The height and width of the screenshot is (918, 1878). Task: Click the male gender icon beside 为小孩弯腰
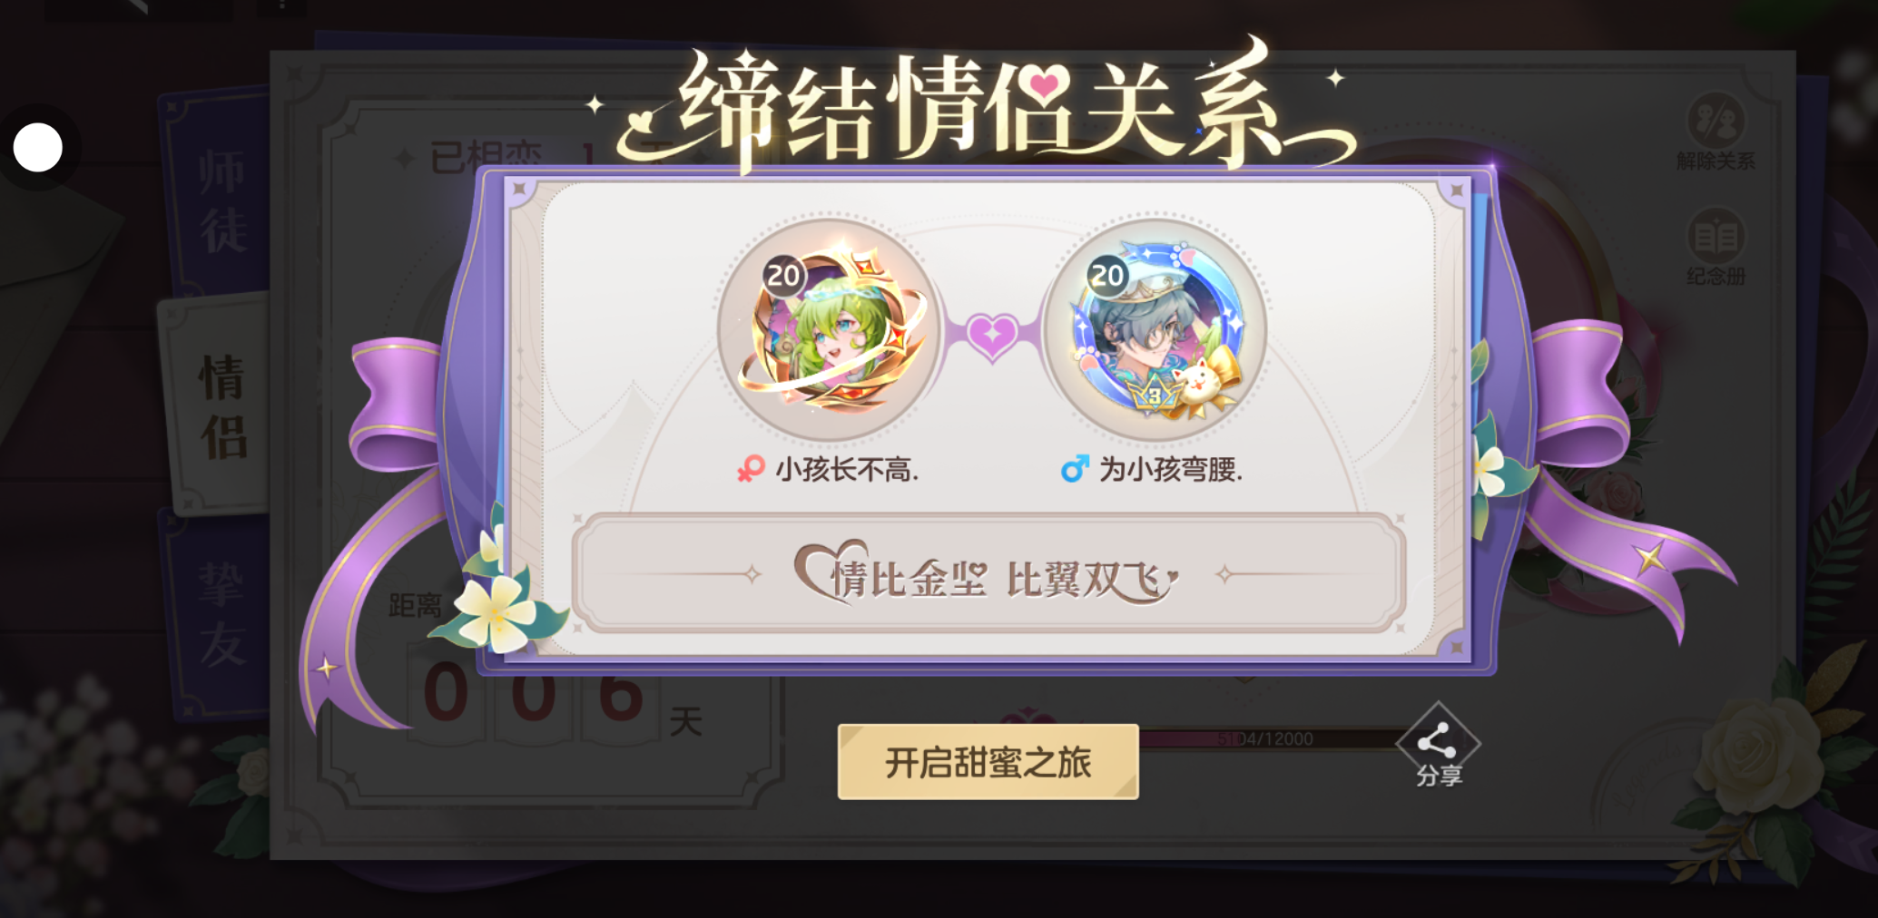click(1075, 469)
